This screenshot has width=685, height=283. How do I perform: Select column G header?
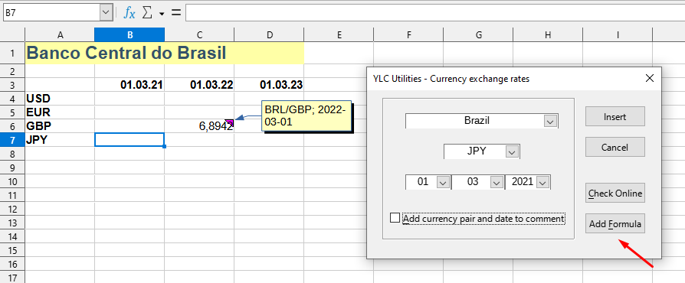coord(478,35)
